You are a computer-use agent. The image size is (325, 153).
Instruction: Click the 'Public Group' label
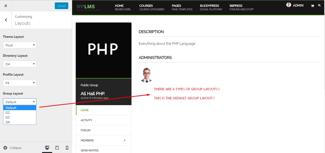coord(89,85)
